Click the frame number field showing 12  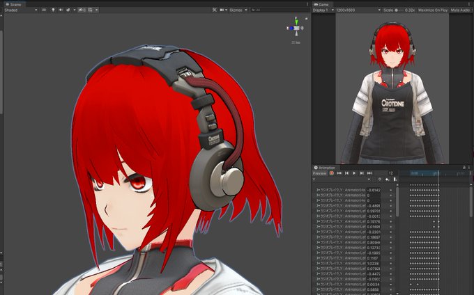click(x=392, y=173)
